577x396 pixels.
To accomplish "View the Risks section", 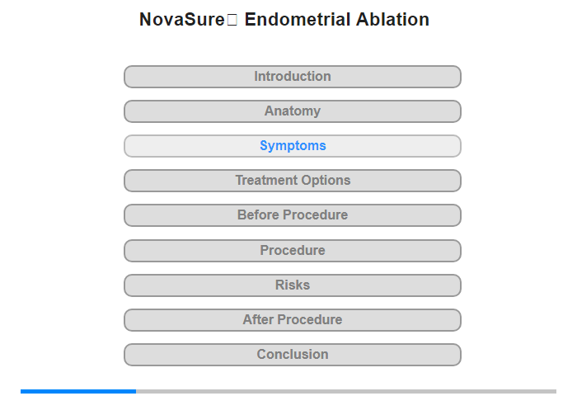I will [x=293, y=285].
